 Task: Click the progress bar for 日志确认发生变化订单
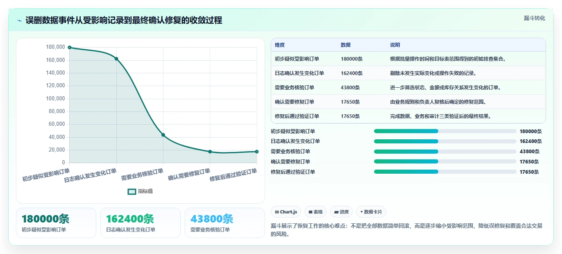[445, 141]
